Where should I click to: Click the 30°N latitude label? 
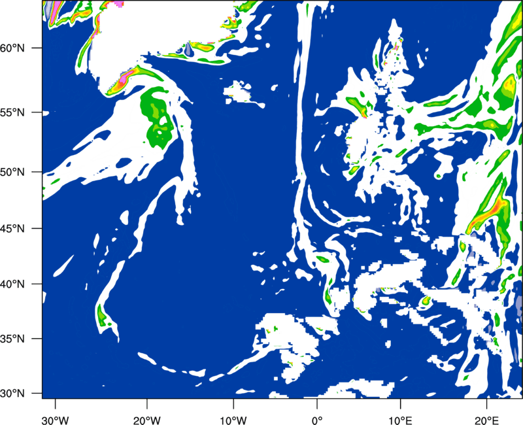(x=12, y=394)
